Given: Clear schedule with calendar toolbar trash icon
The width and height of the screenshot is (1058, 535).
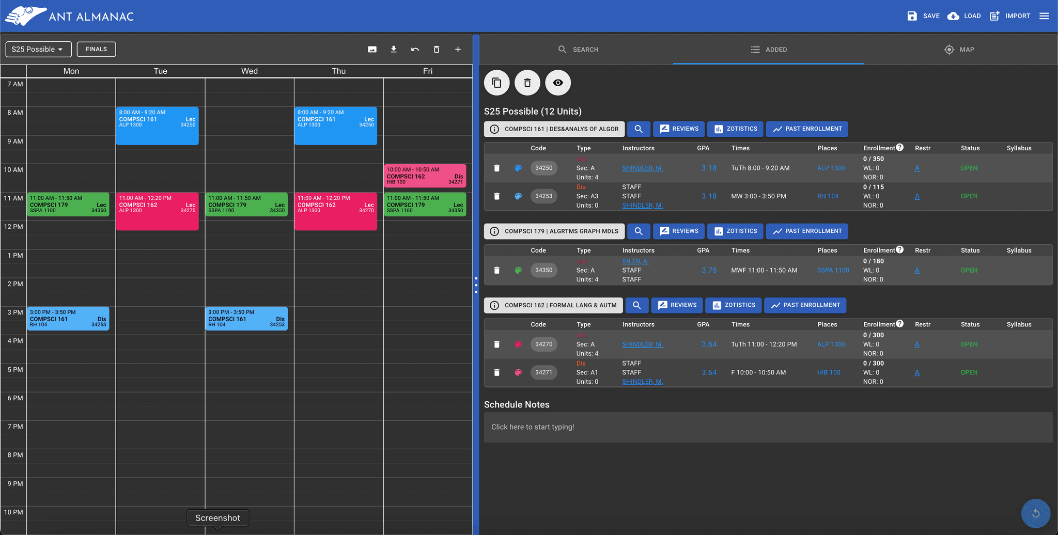Looking at the screenshot, I should pos(437,50).
